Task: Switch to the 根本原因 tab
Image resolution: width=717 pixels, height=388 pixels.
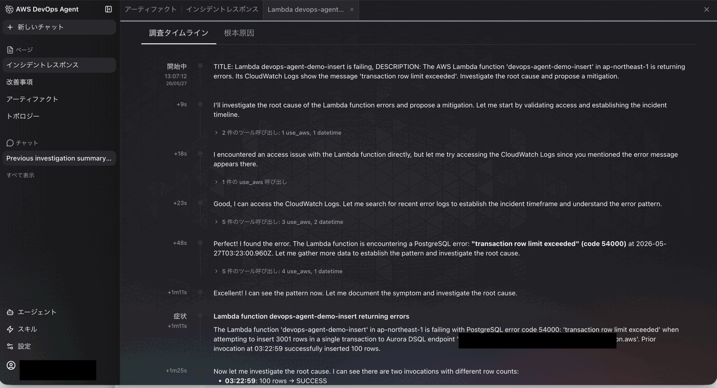Action: click(239, 33)
